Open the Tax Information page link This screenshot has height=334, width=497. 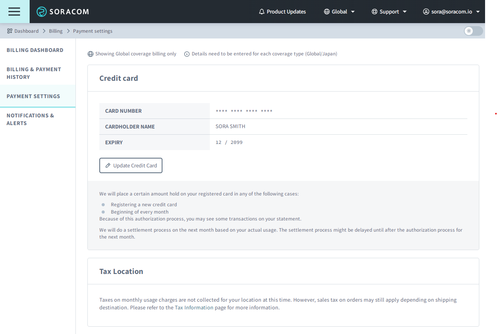[194, 307]
